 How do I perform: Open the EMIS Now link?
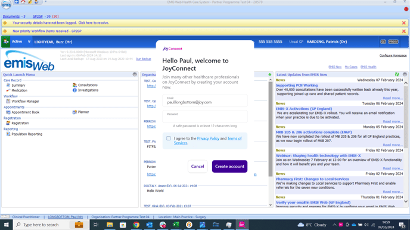(x=335, y=67)
